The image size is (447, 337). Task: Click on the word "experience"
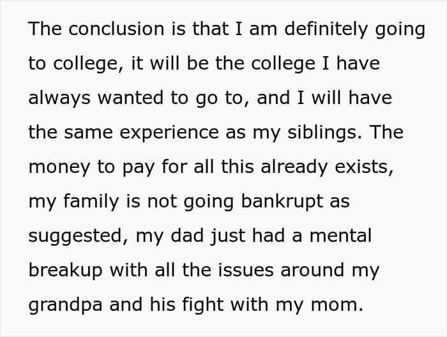point(160,133)
